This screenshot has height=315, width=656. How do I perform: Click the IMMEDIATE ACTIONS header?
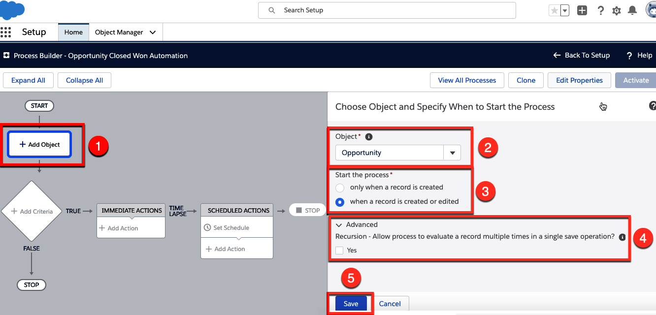pyautogui.click(x=131, y=210)
